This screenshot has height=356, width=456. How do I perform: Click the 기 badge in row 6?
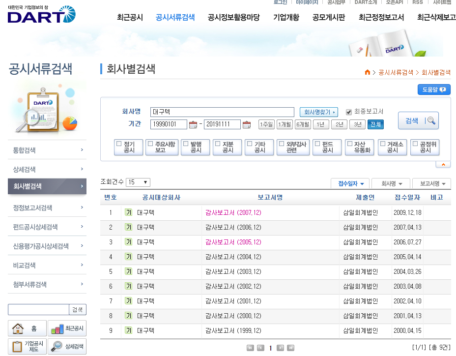[x=129, y=286]
